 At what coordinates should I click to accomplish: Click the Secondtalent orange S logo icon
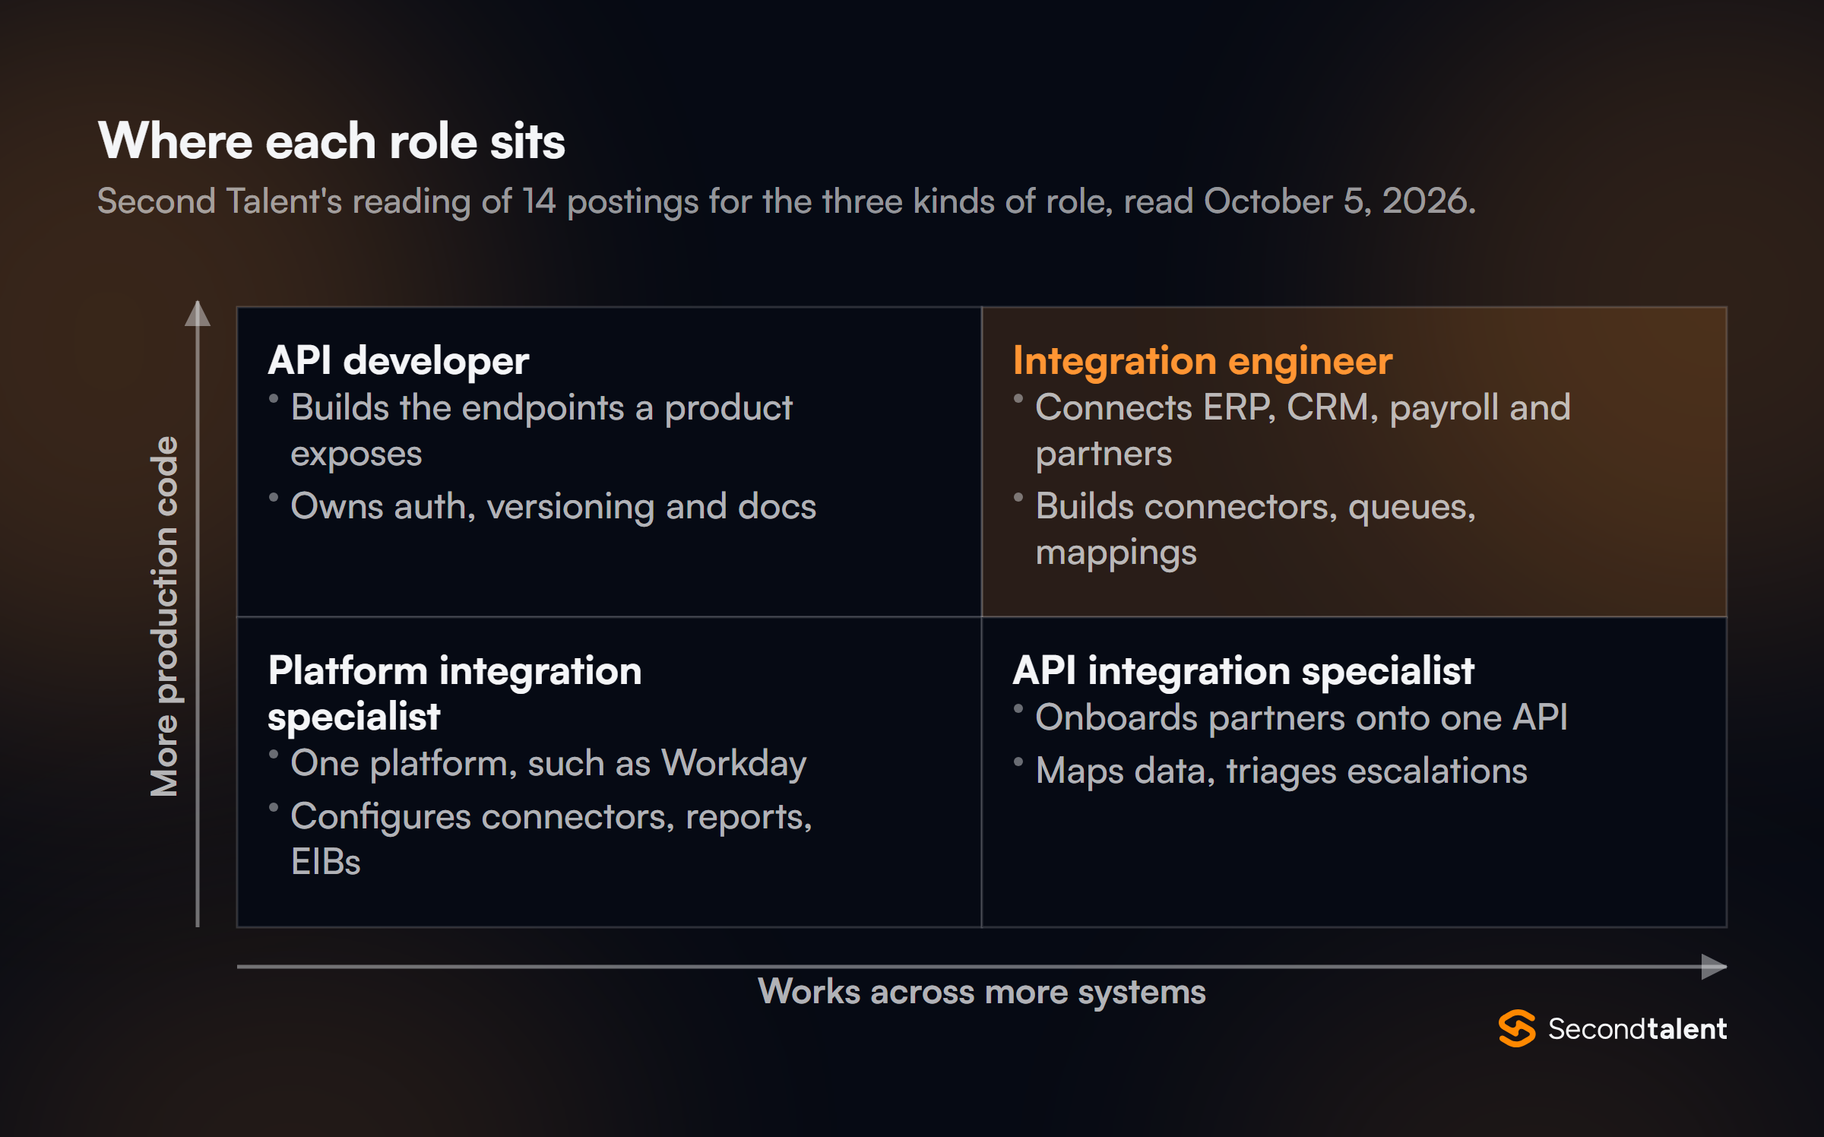1516,1028
